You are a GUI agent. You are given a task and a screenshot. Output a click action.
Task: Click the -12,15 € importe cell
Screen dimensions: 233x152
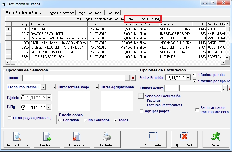point(121,48)
